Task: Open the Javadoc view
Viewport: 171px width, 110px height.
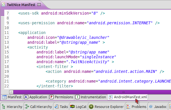Action: 158,107
